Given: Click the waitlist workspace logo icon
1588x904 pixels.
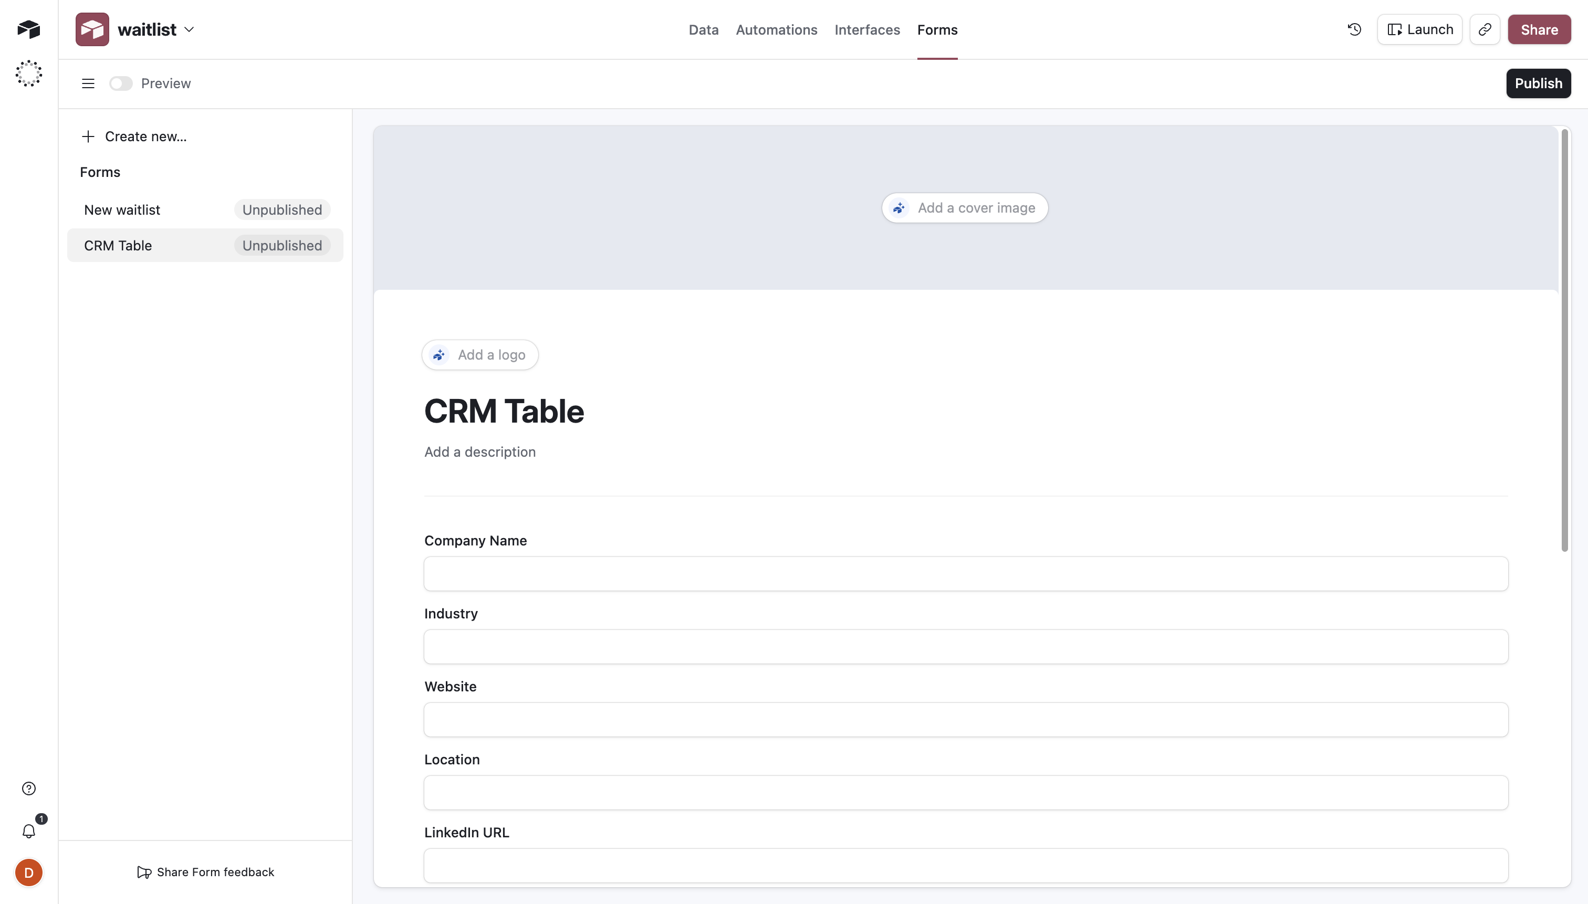Looking at the screenshot, I should coord(91,29).
